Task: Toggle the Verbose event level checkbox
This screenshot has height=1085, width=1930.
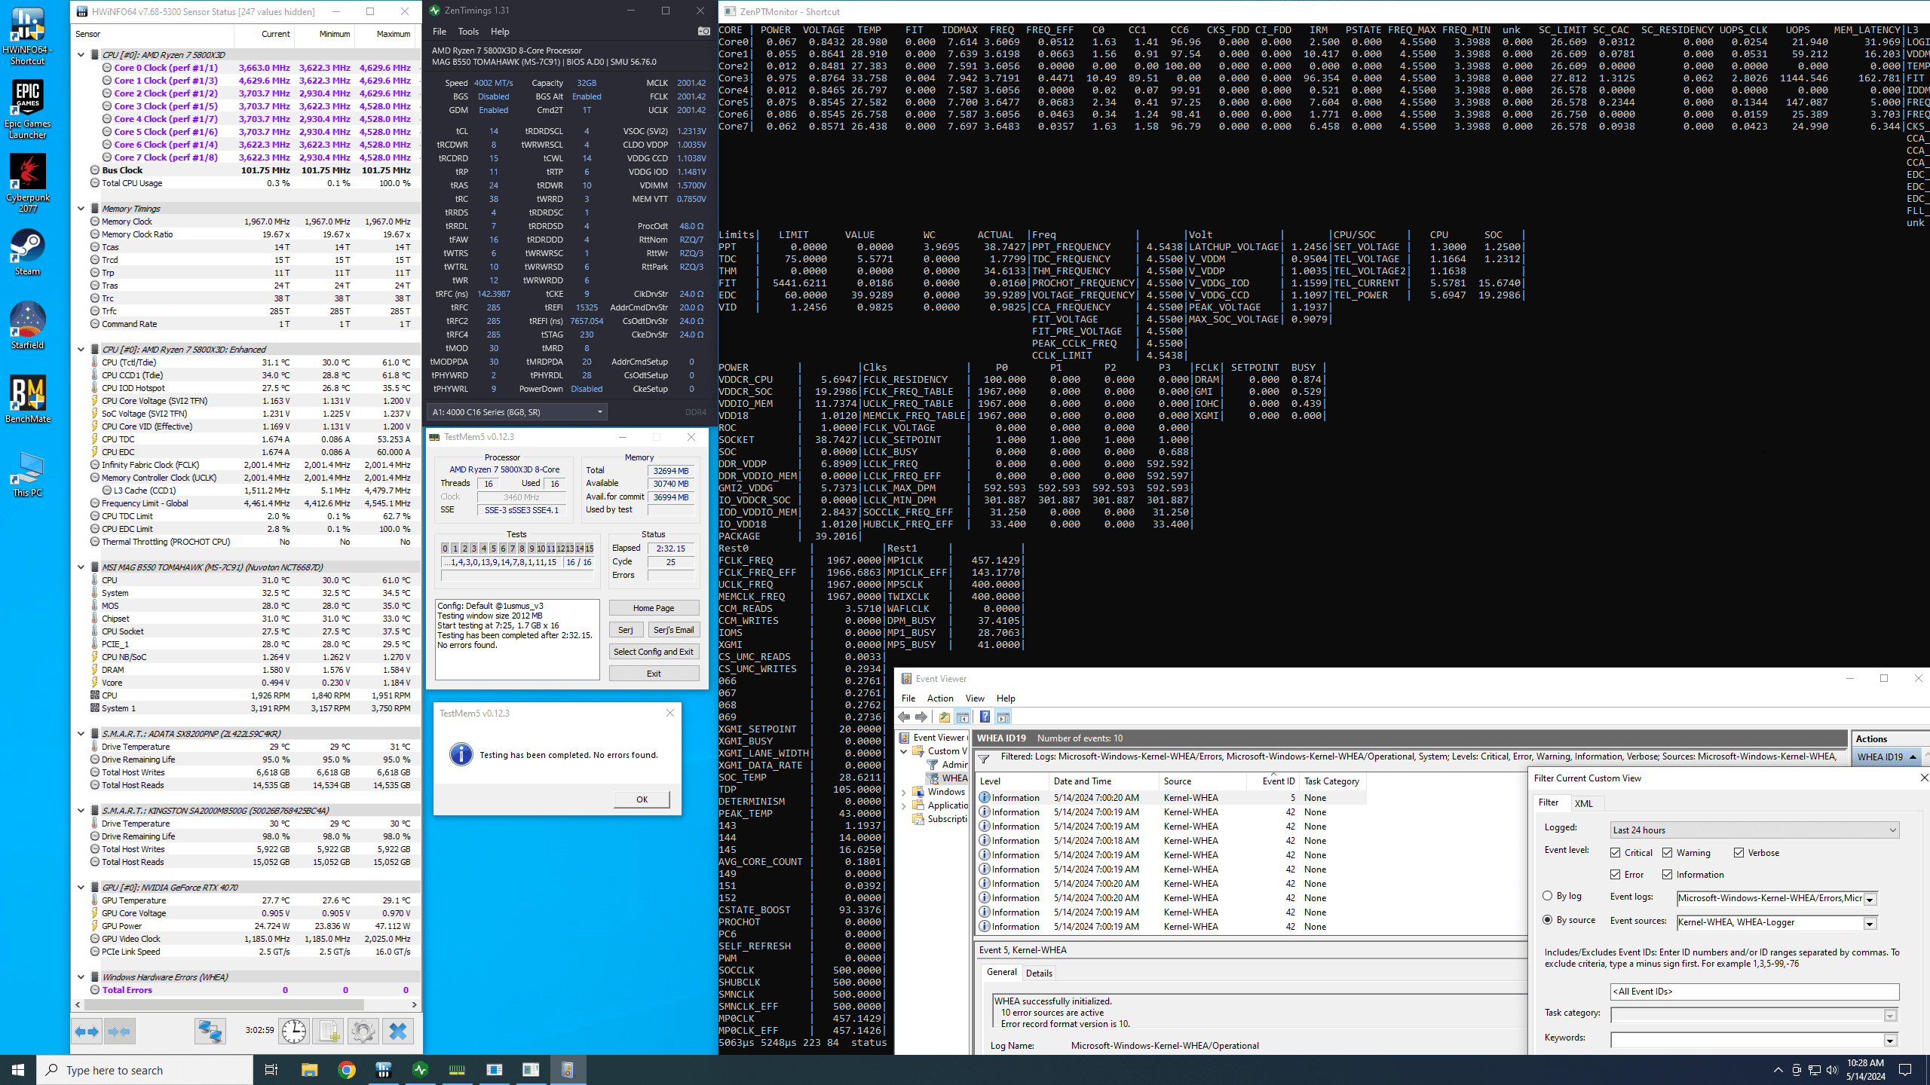Action: [x=1739, y=852]
